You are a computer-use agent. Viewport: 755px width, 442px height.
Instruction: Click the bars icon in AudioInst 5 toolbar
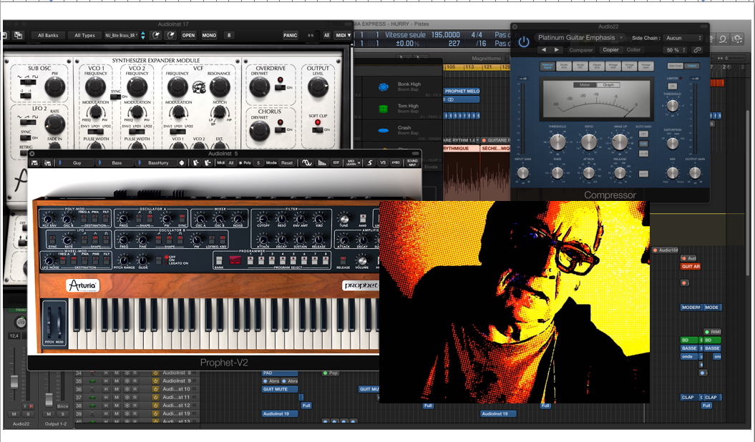(x=322, y=163)
